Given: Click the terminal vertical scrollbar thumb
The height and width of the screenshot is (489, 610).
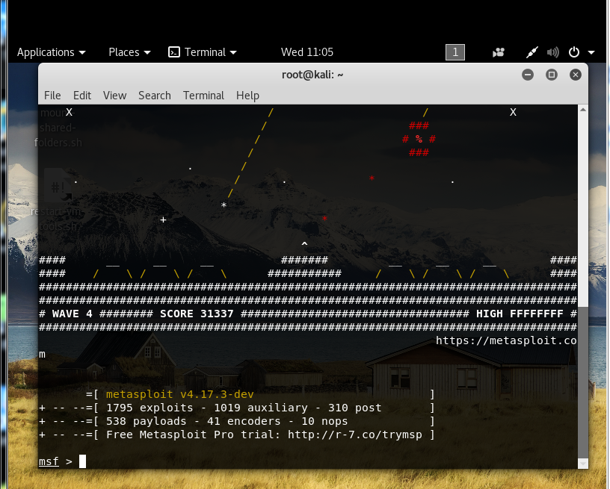Looking at the screenshot, I should (x=583, y=382).
